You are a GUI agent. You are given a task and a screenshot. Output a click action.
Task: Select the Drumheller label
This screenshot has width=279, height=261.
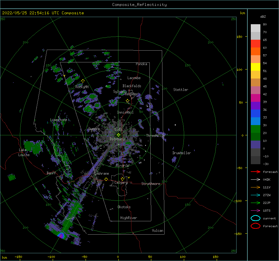click(x=182, y=153)
